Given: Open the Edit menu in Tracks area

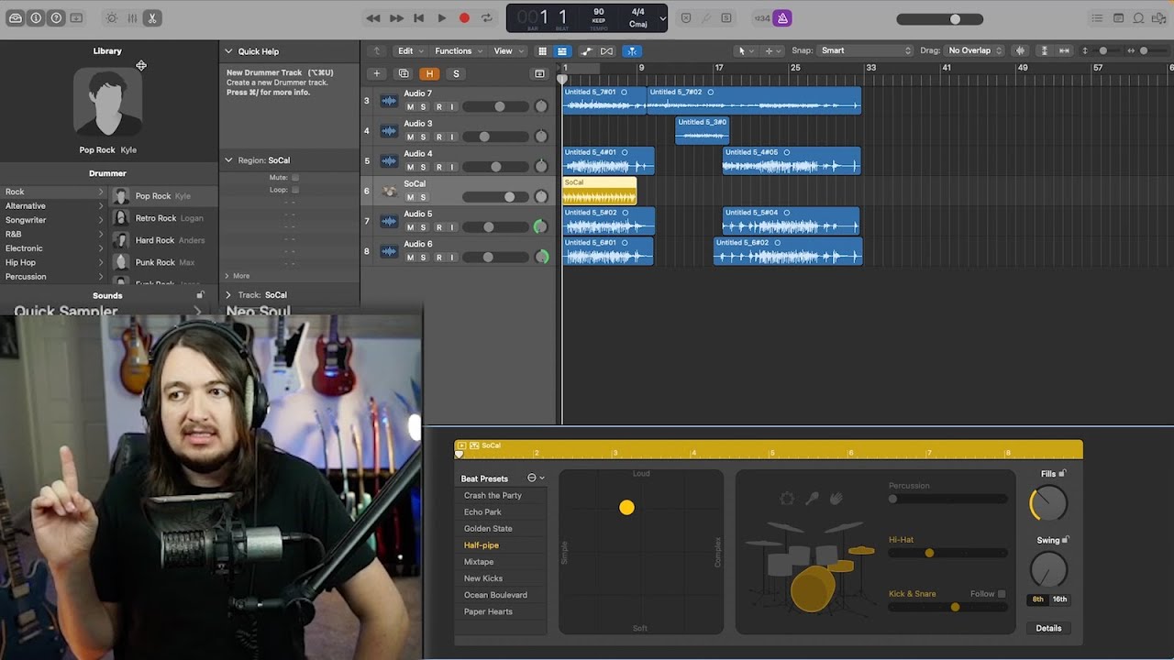Looking at the screenshot, I should pyautogui.click(x=409, y=50).
